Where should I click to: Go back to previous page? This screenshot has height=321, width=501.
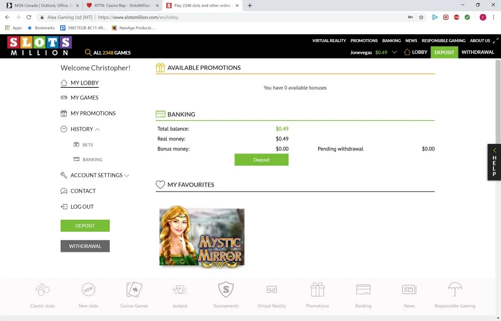click(8, 17)
